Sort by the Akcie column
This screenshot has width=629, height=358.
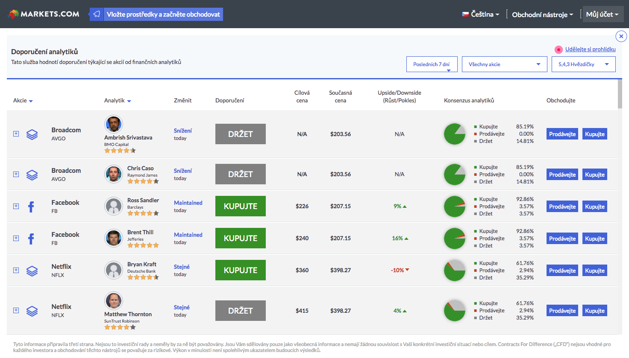tap(23, 101)
